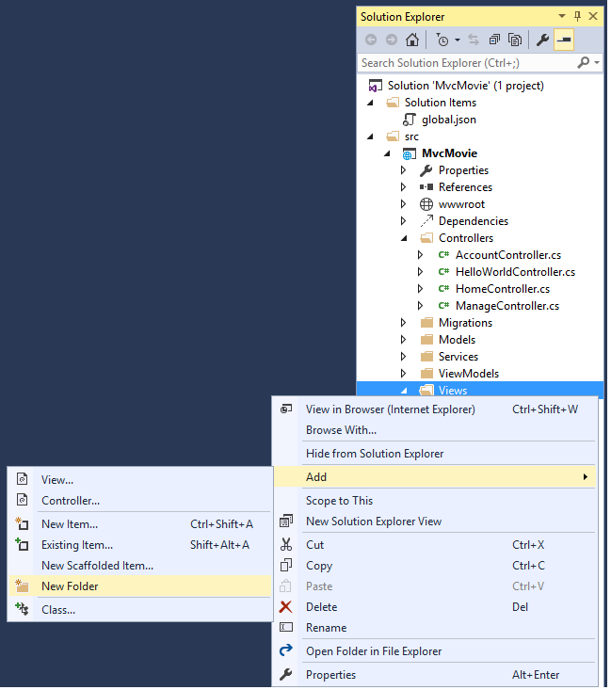The image size is (611, 690).
Task: Choose Properties at bottom of context menu
Action: [x=436, y=677]
